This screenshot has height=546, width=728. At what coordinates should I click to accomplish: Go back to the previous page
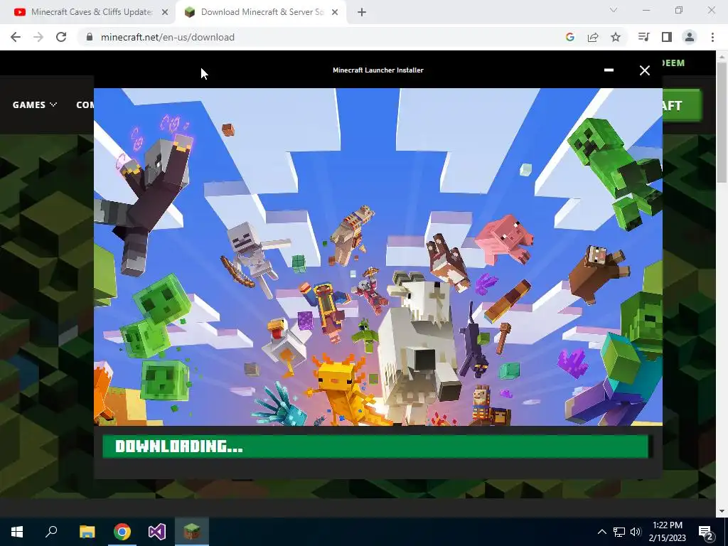pos(16,37)
